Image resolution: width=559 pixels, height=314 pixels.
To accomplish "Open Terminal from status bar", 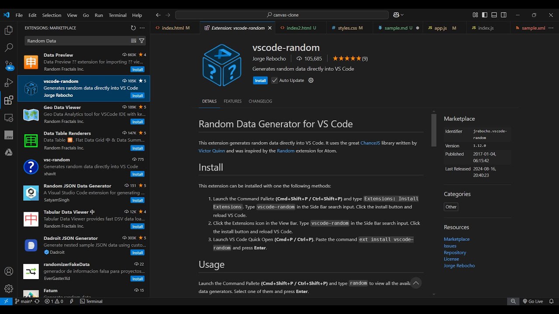I will coord(91,301).
